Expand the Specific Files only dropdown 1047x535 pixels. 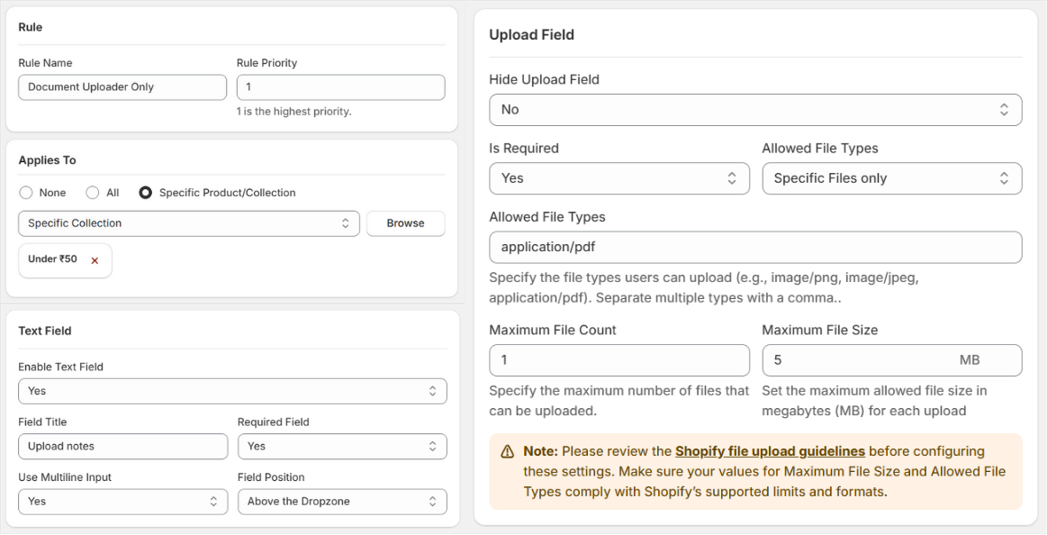point(891,178)
